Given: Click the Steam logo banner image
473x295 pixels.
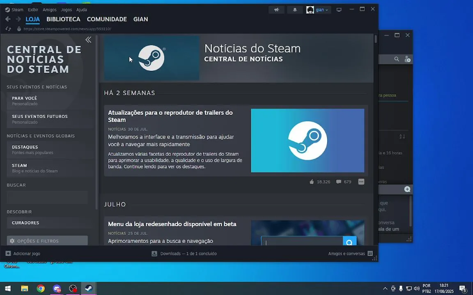Looking at the screenshot, I should [x=152, y=58].
